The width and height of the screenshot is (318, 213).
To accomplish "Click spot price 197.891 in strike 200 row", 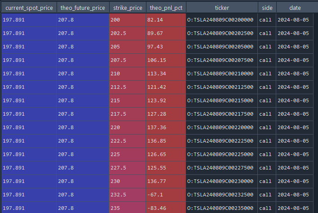I will coord(29,20).
